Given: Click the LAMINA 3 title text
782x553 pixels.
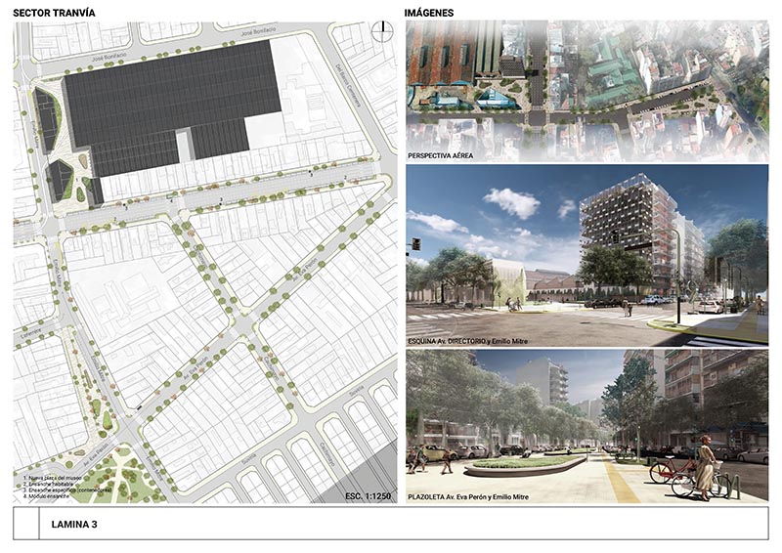Looking at the screenshot, I should [x=74, y=525].
